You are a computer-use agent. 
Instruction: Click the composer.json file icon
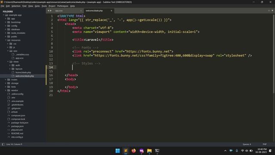point(9,115)
